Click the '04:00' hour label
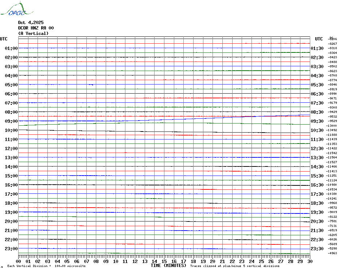Viewport: 339px width, 271px height. click(11, 75)
